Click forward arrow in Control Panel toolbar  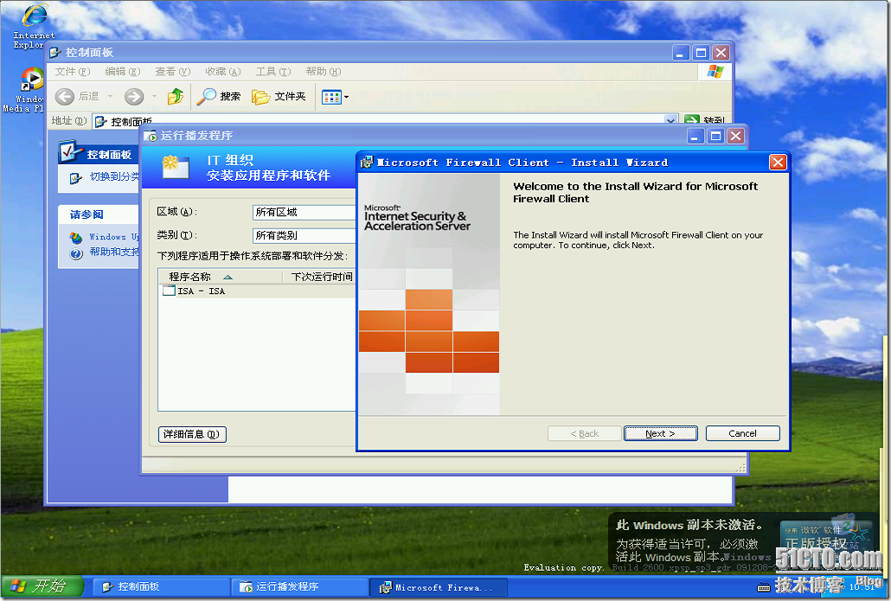134,97
